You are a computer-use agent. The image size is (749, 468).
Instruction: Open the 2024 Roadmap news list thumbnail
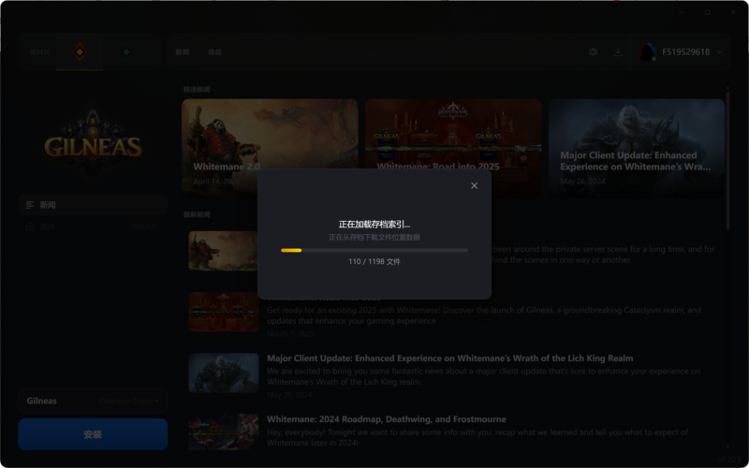pos(224,432)
